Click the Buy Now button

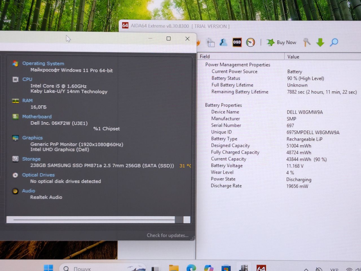(x=281, y=42)
